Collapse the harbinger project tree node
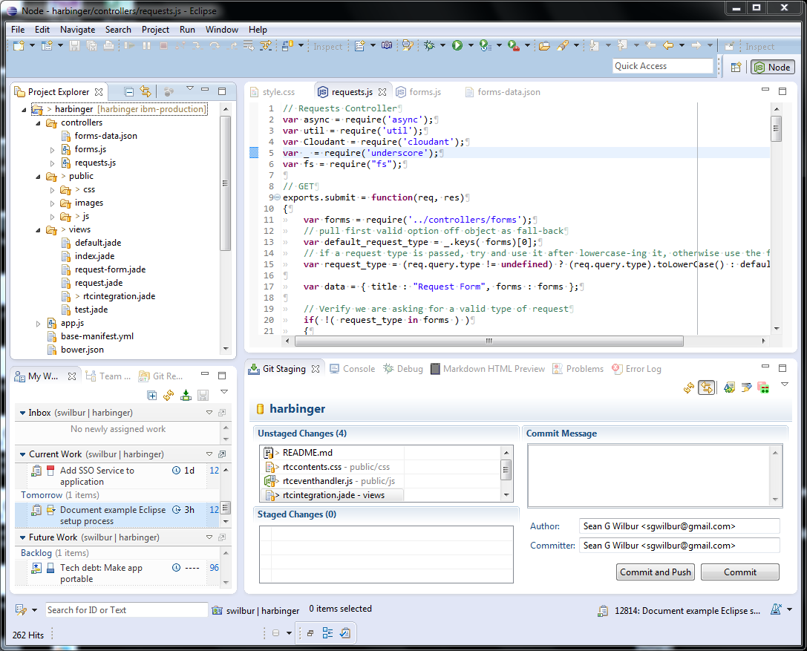Screen dimensions: 807x651 coord(24,109)
